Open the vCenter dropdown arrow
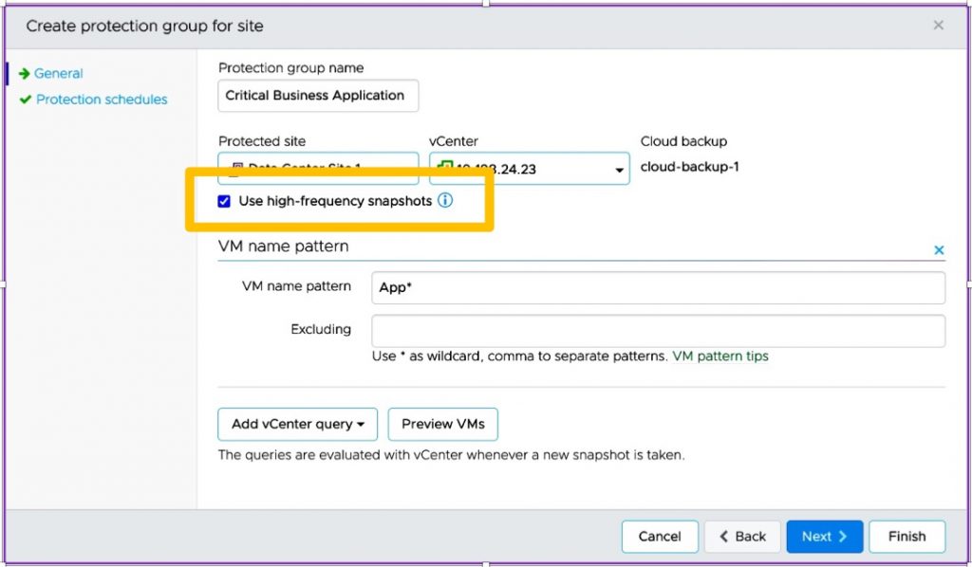 coord(619,170)
